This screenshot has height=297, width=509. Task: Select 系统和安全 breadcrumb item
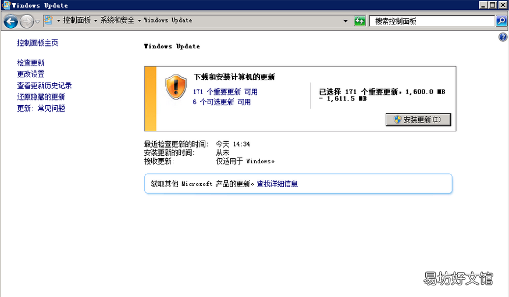pyautogui.click(x=117, y=20)
